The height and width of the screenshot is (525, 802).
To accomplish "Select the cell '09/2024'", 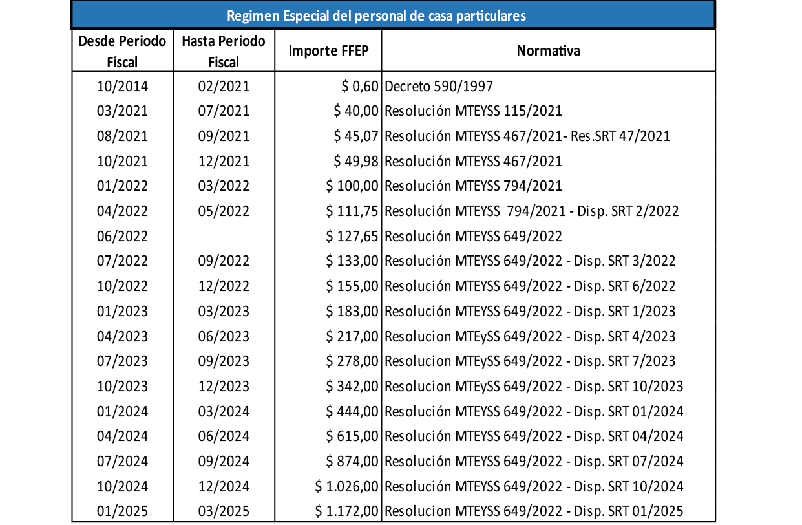I will [x=224, y=461].
